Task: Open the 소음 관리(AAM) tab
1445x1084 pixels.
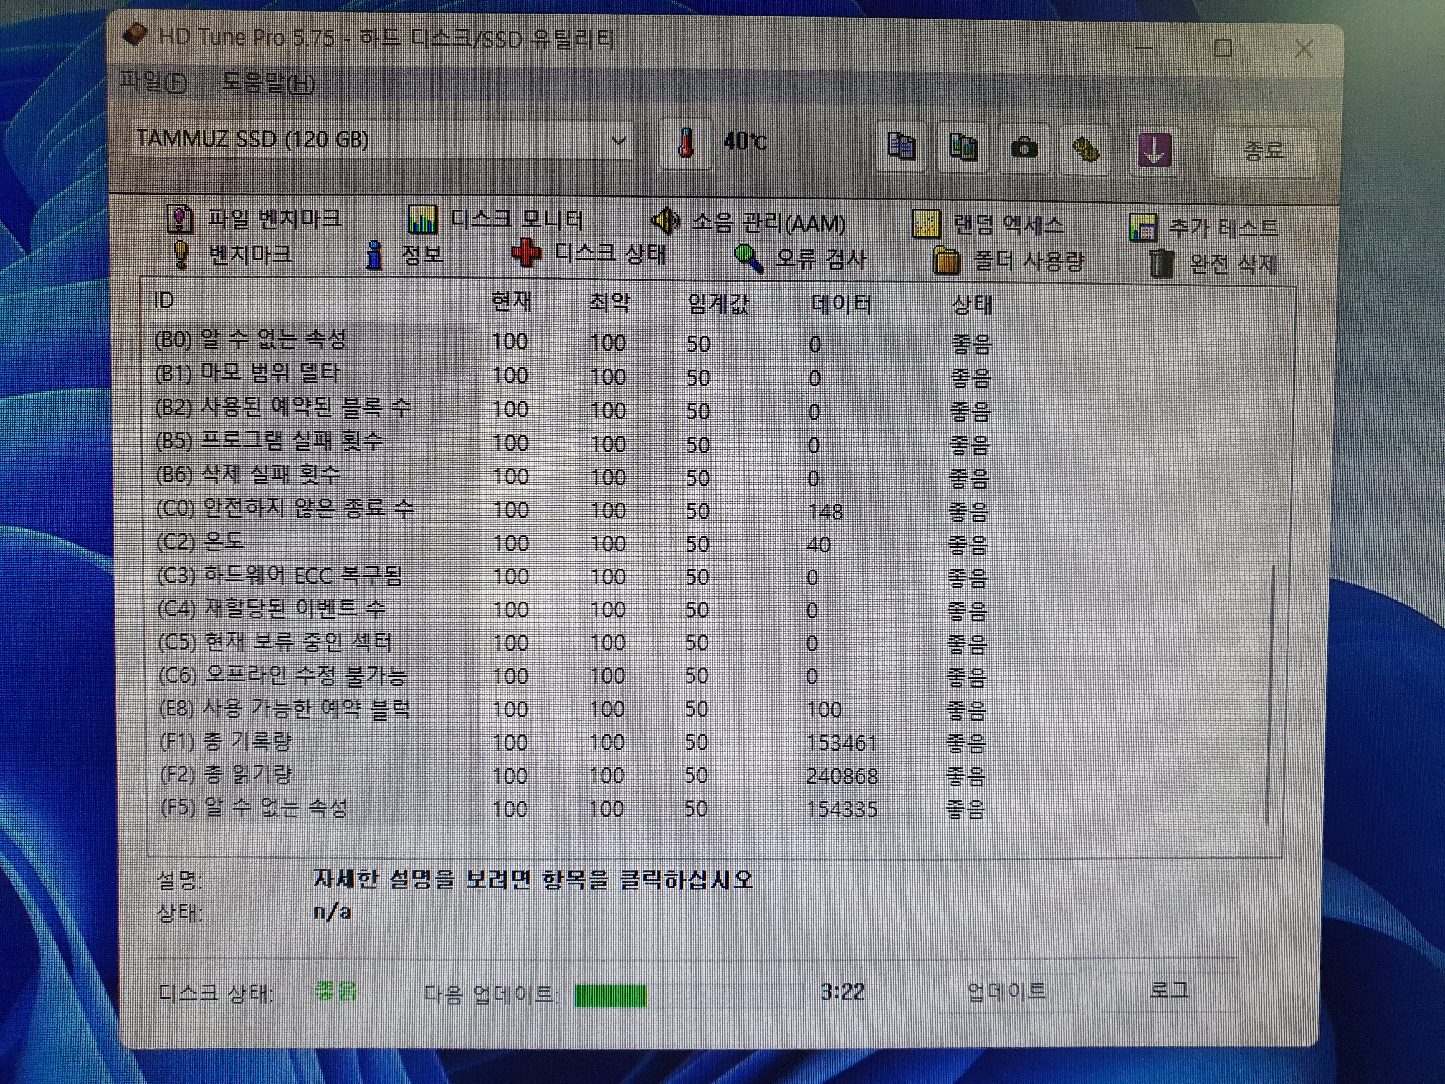Action: pyautogui.click(x=749, y=223)
